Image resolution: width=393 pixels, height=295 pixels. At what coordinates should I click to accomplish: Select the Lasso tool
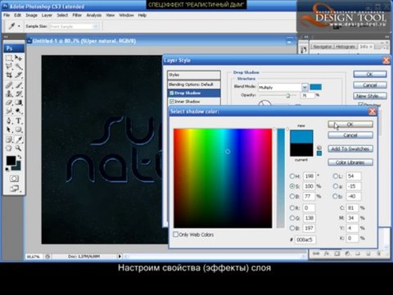(9, 66)
